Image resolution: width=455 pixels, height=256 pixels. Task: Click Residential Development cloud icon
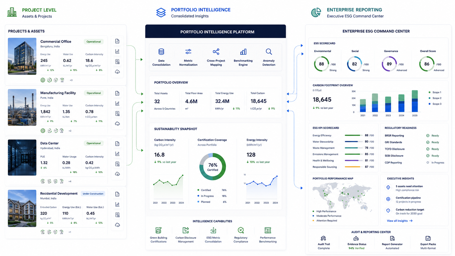pos(117,225)
